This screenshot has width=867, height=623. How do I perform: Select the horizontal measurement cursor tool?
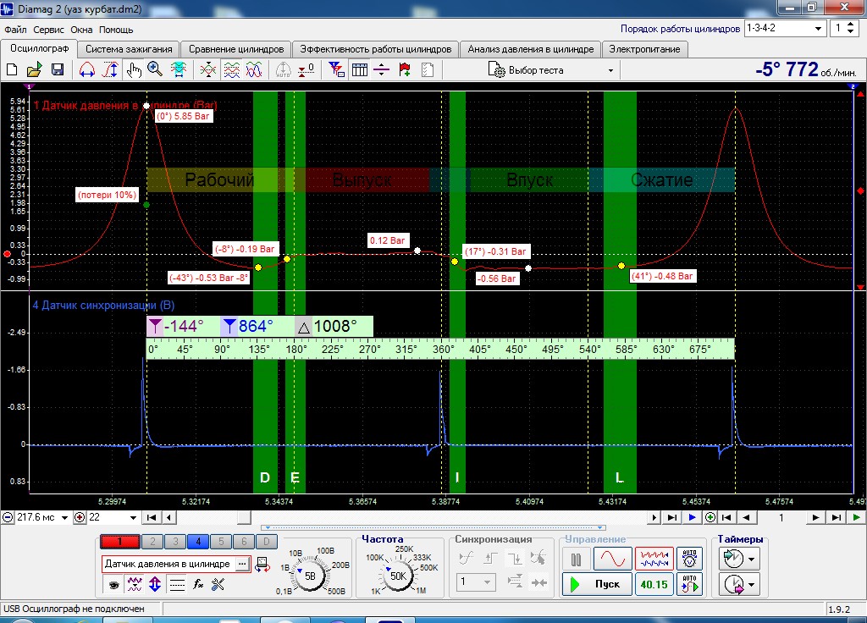87,69
